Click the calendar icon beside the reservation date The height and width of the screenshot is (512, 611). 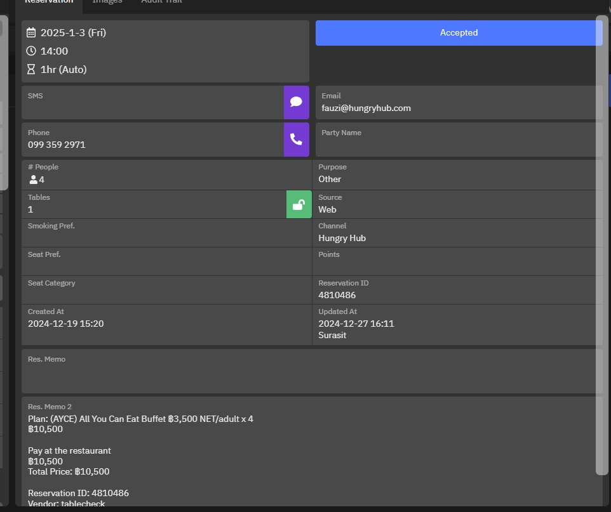[31, 33]
